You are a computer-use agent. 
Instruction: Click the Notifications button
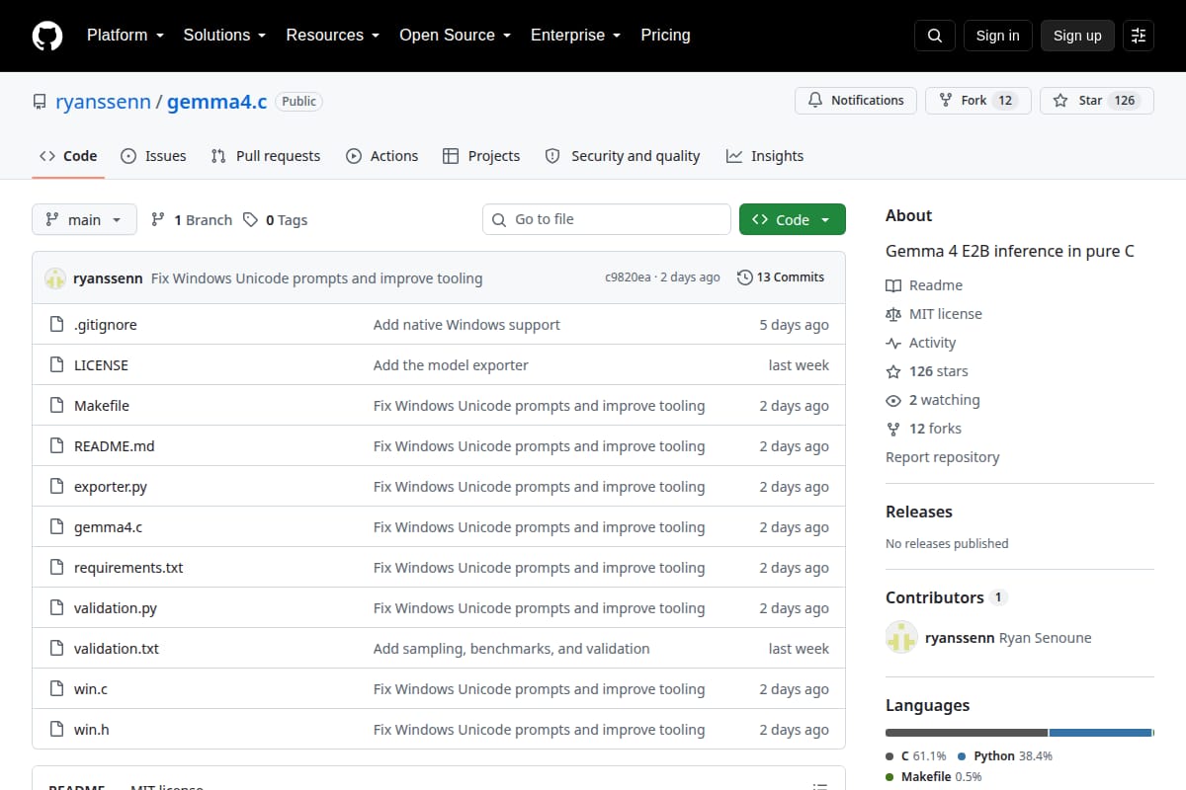[856, 101]
